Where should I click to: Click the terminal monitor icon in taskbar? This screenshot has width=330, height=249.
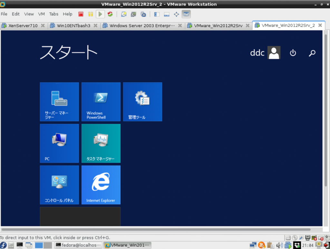click(20, 245)
